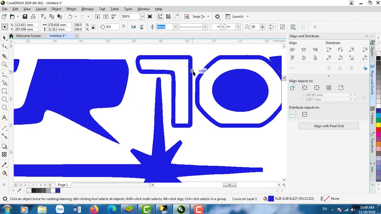This screenshot has width=381, height=214.
Task: Click the Import icon
Action: point(97,17)
